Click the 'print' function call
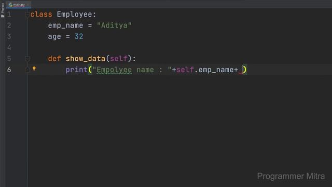Image resolution: width=332 pixels, height=187 pixels. click(77, 70)
